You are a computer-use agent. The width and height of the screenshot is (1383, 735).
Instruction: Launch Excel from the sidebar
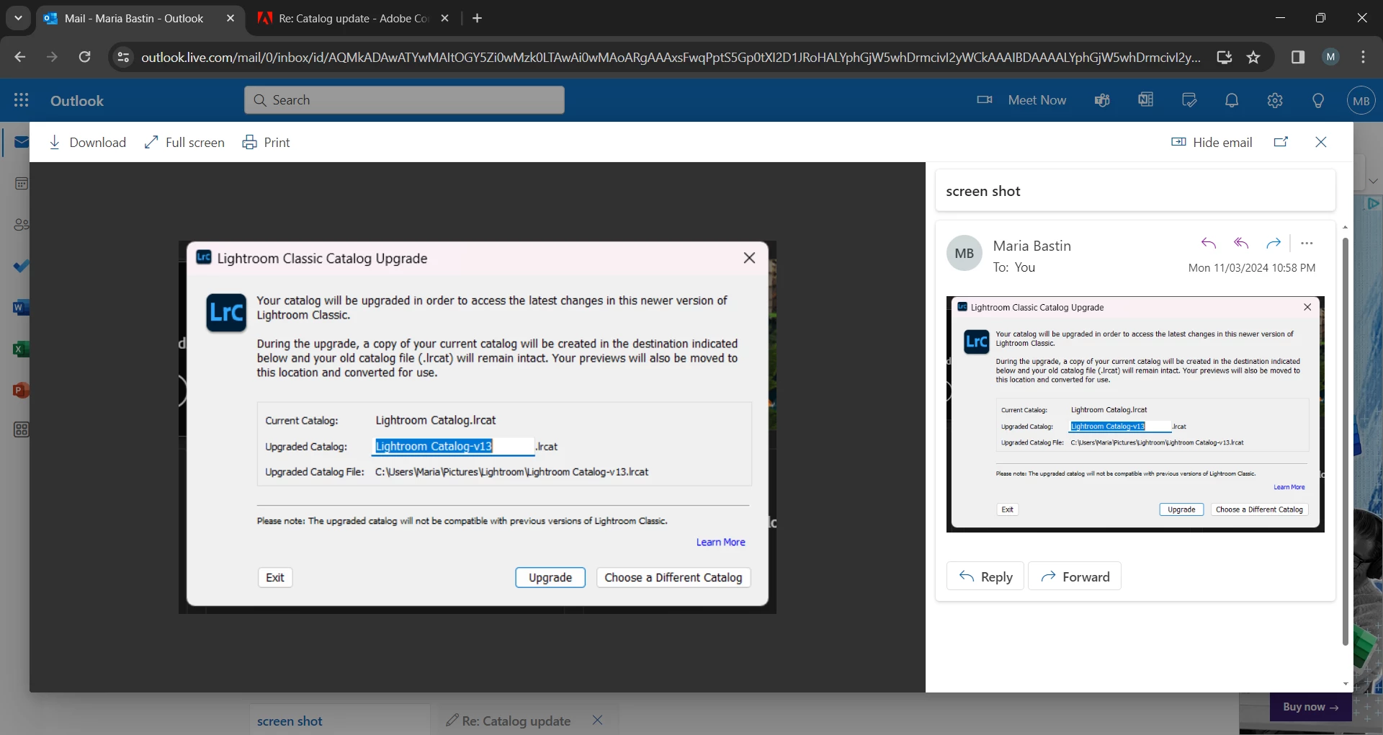pyautogui.click(x=22, y=349)
